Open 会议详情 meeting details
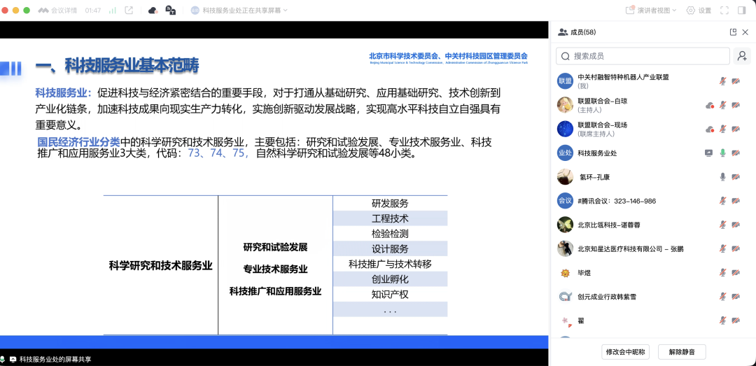 [58, 10]
